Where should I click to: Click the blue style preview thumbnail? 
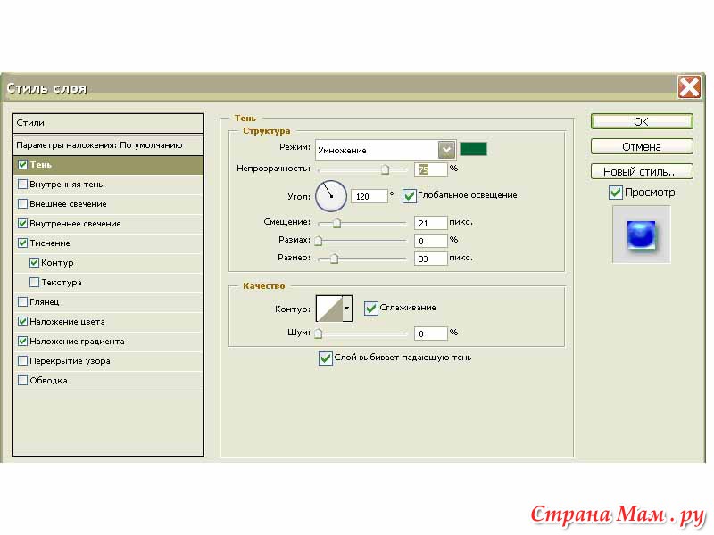click(641, 235)
